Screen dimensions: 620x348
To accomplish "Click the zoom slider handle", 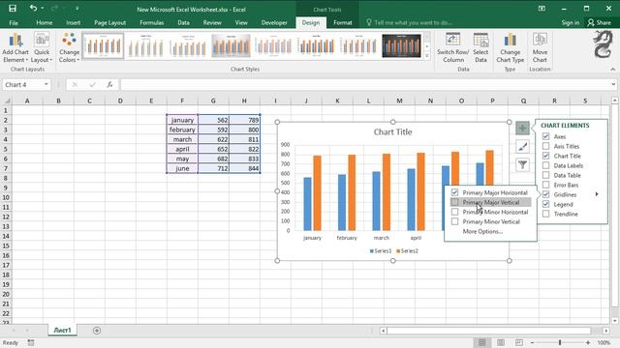I will click(560, 343).
